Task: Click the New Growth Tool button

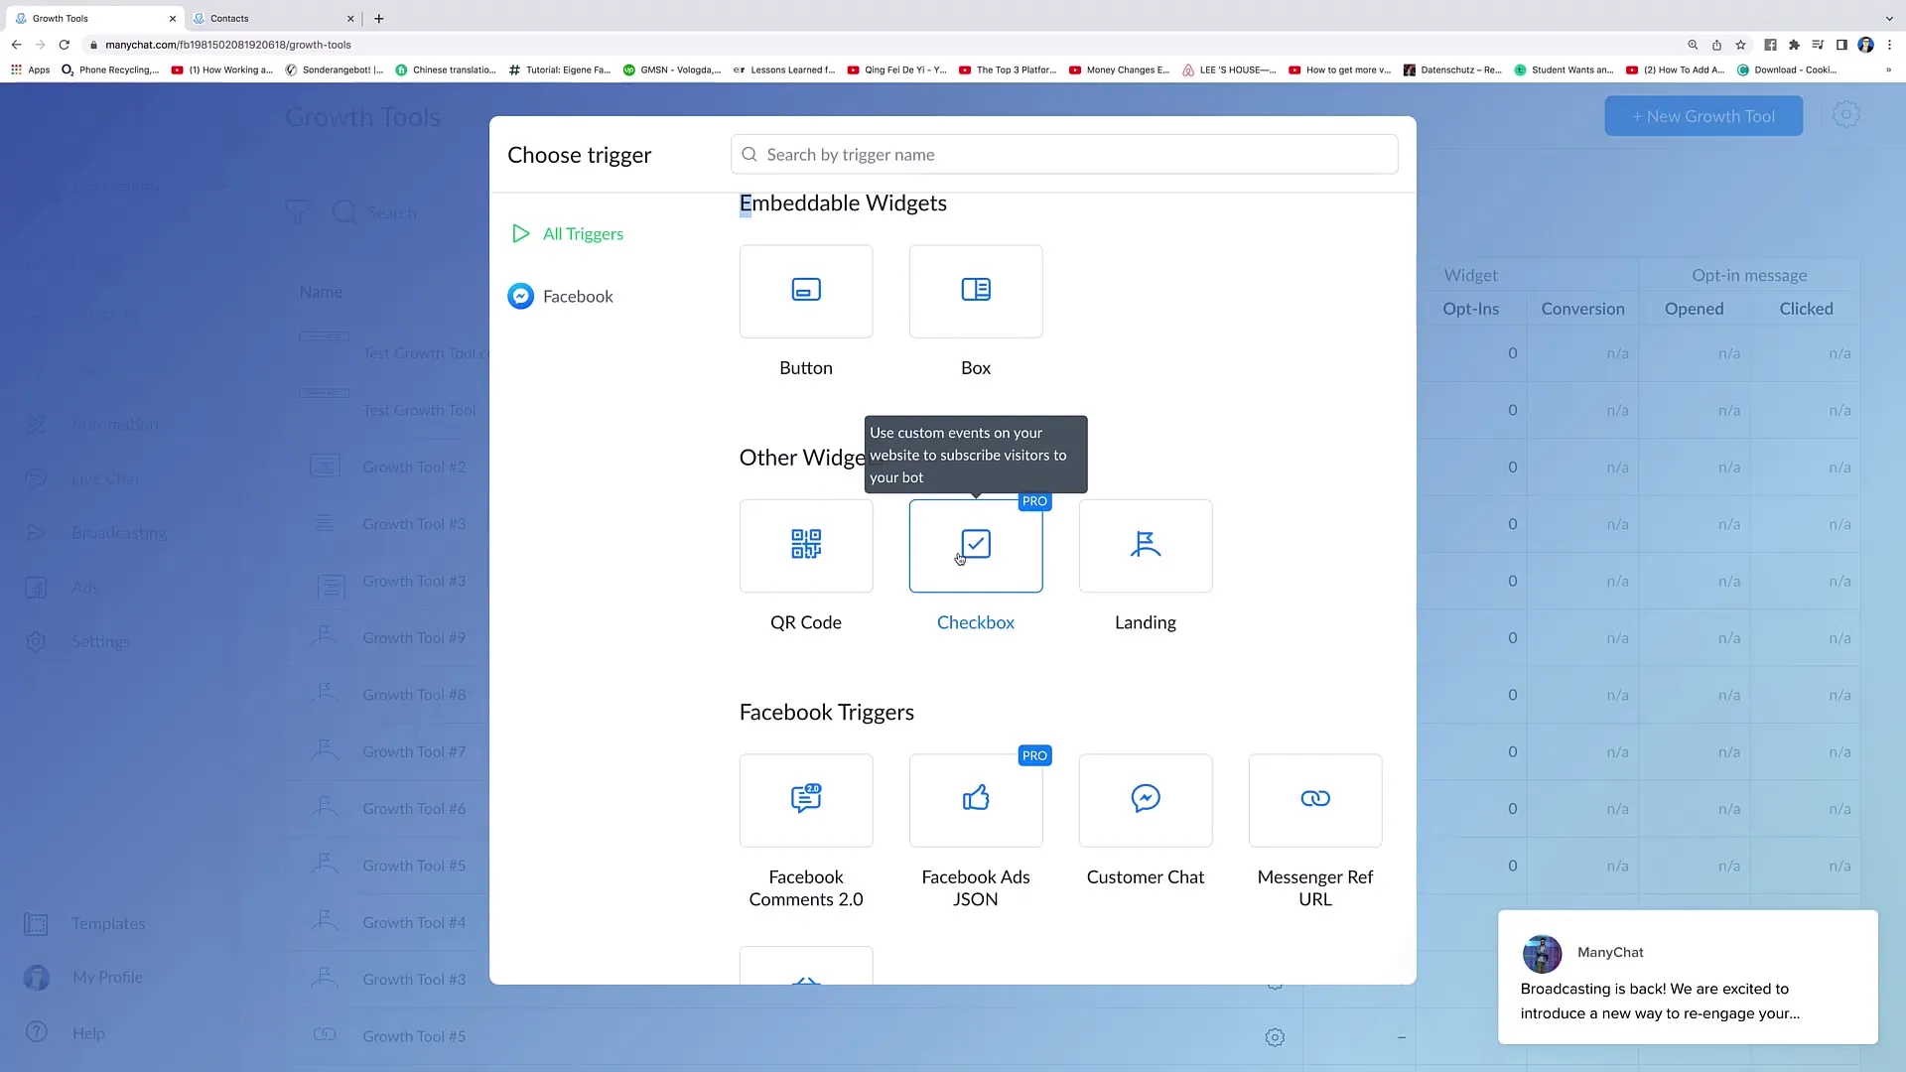Action: (x=1703, y=116)
